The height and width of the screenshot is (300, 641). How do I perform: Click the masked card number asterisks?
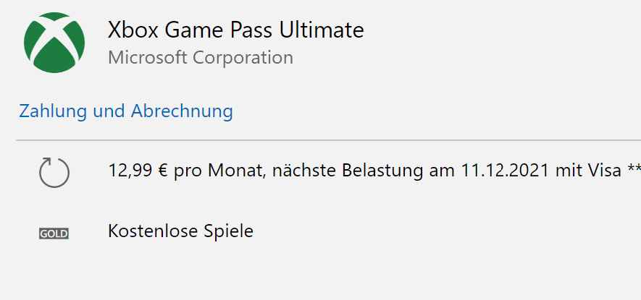(633, 169)
